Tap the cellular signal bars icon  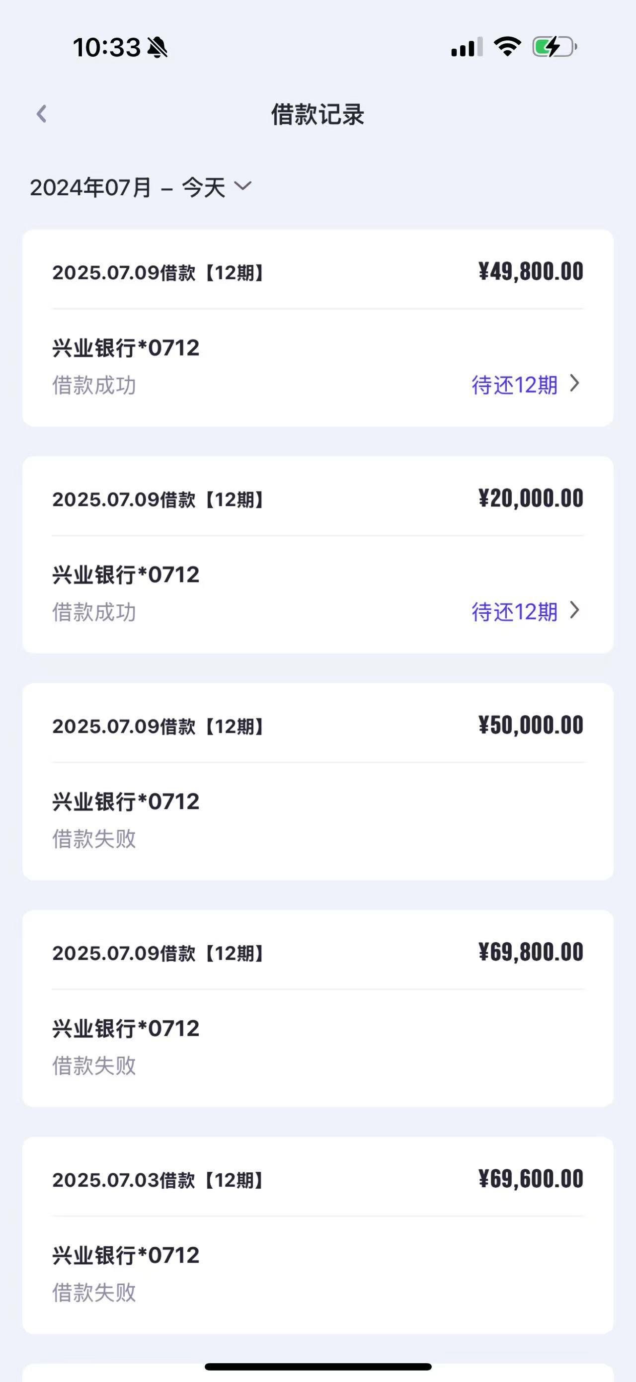click(x=467, y=47)
